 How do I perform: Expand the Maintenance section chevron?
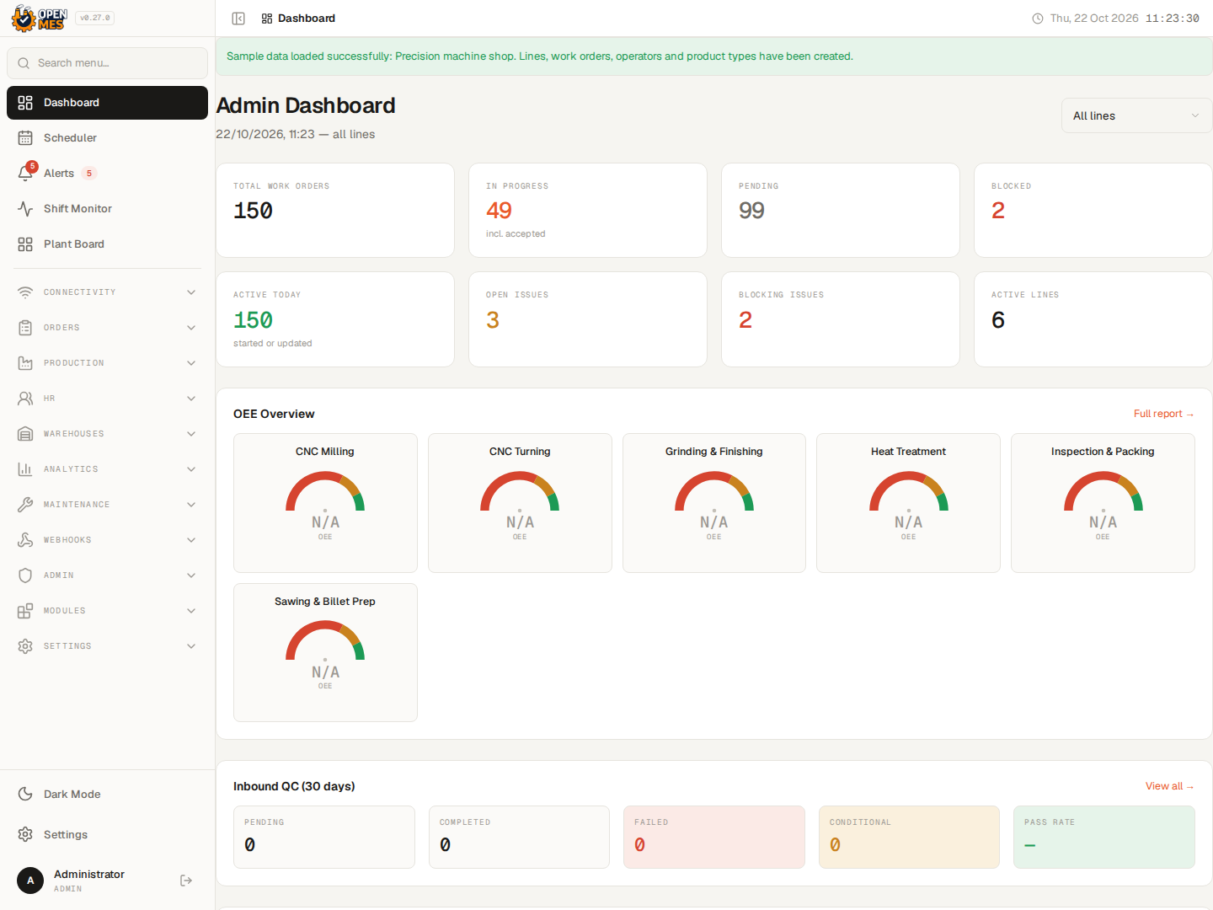click(x=191, y=505)
